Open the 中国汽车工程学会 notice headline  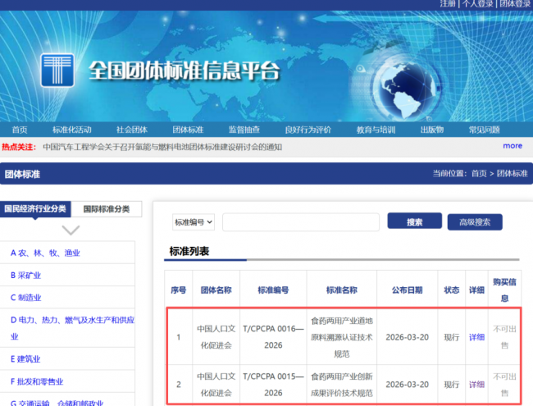(162, 148)
